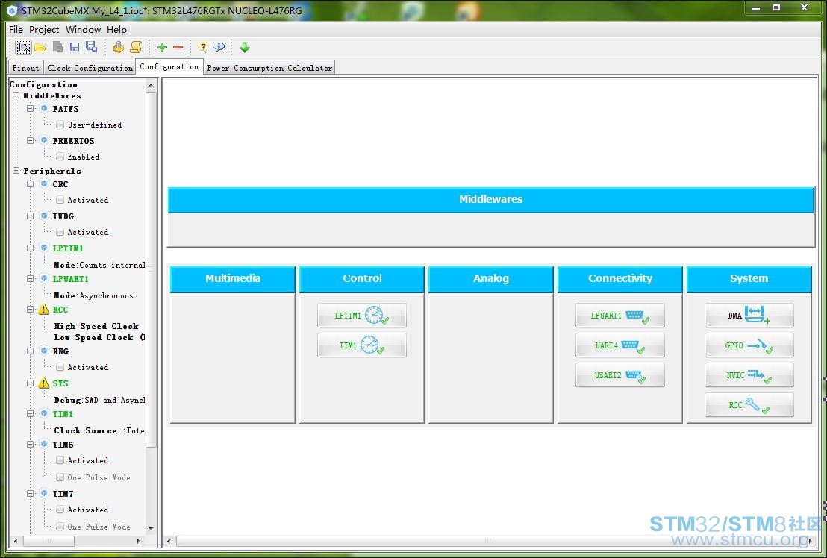
Task: Click the Generate Code gear icon
Action: (x=119, y=48)
